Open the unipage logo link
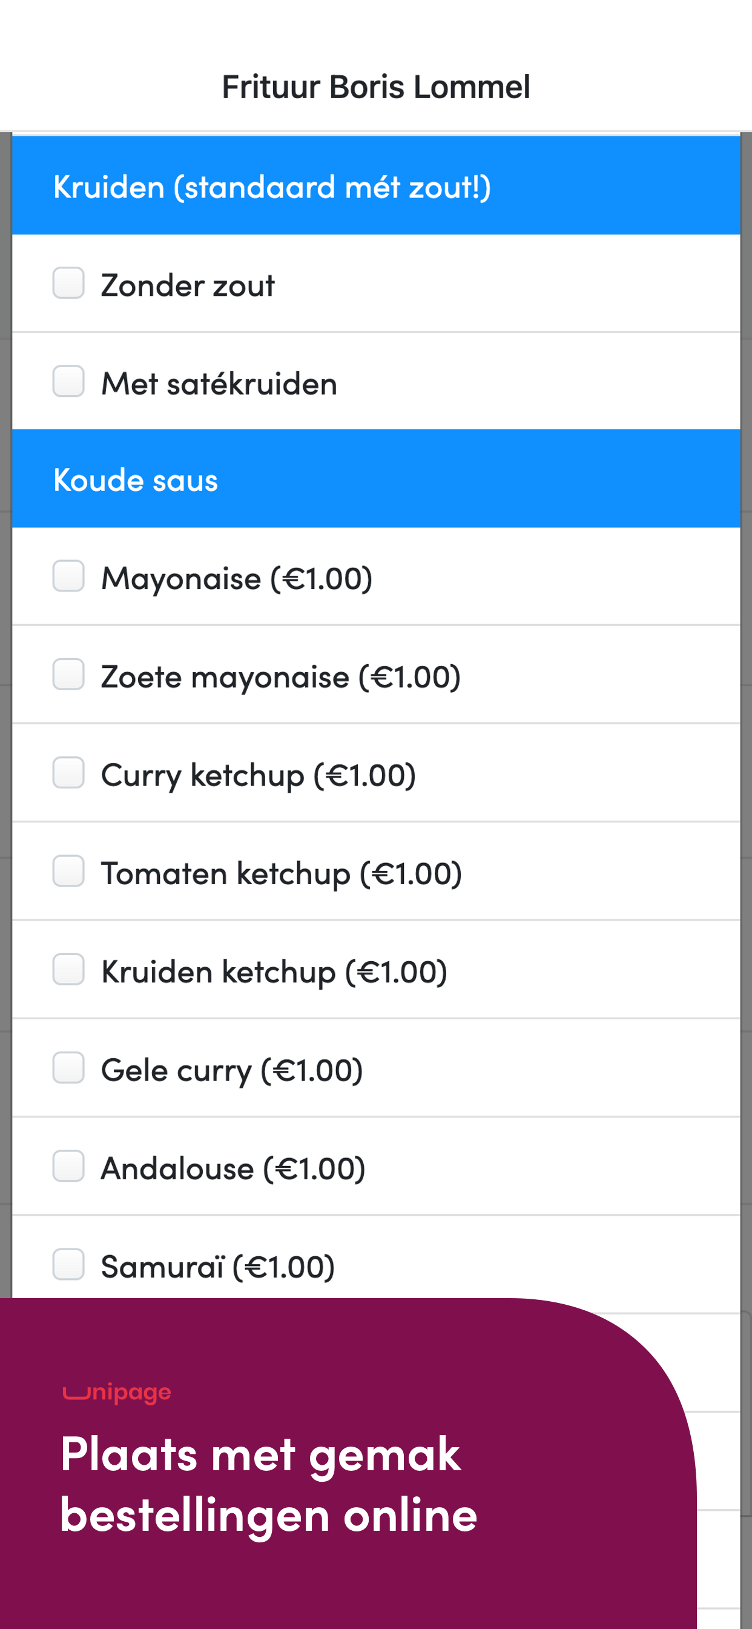This screenshot has width=752, height=1629. tap(117, 1392)
